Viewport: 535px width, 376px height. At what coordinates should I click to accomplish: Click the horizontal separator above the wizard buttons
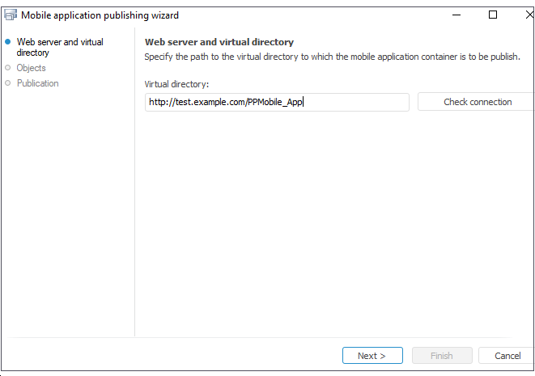point(259,337)
